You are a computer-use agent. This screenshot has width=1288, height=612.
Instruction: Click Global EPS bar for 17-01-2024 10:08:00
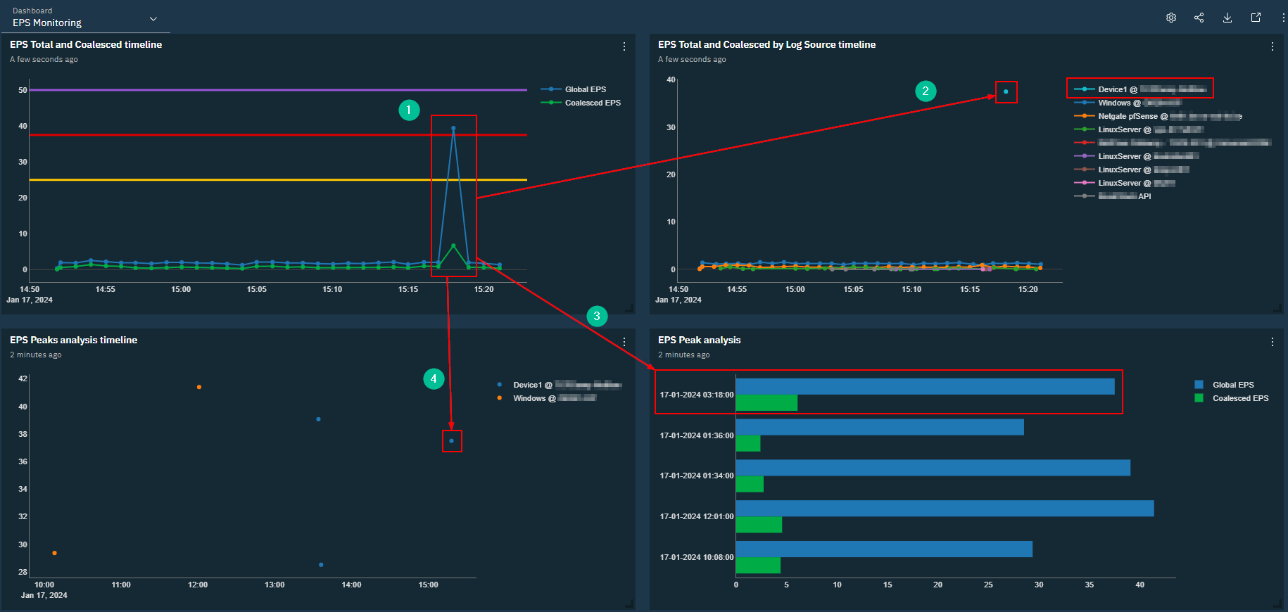[x=884, y=549]
